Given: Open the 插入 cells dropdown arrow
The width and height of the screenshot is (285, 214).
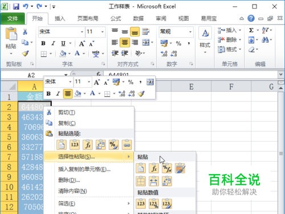Looking at the screenshot, I should tap(240, 30).
